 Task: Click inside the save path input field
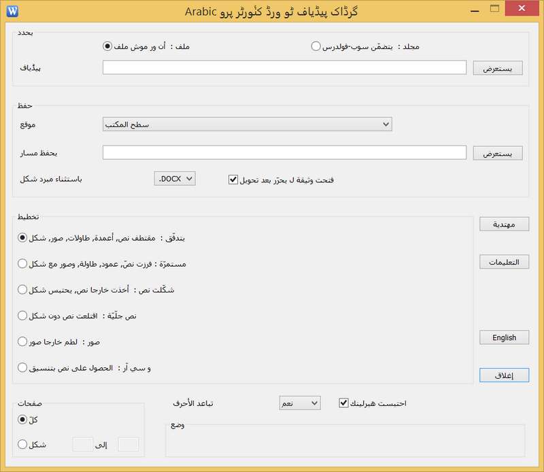point(286,153)
